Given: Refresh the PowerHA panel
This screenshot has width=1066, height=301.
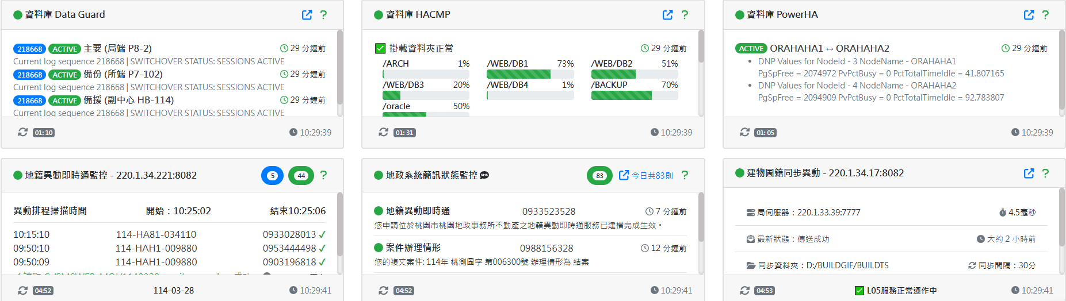Looking at the screenshot, I should (744, 132).
